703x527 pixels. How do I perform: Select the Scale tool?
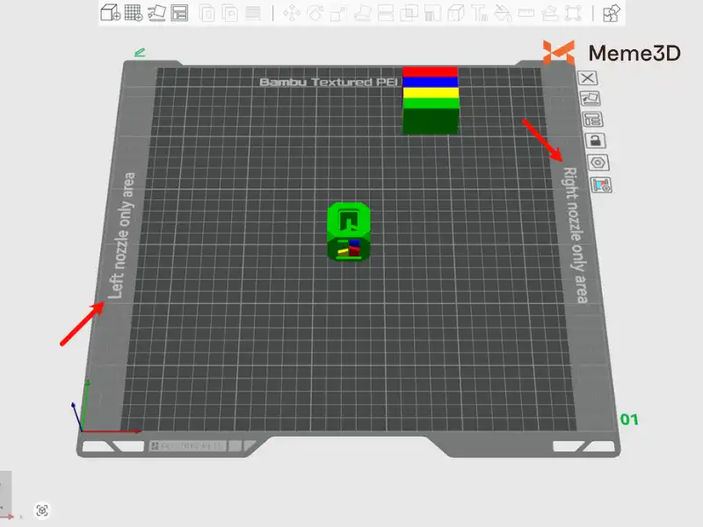(x=337, y=13)
